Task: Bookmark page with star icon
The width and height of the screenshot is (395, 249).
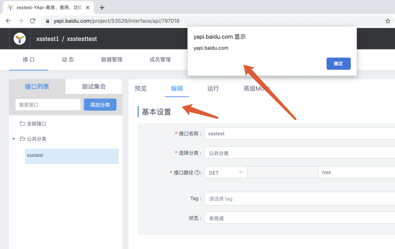Action: (388, 21)
